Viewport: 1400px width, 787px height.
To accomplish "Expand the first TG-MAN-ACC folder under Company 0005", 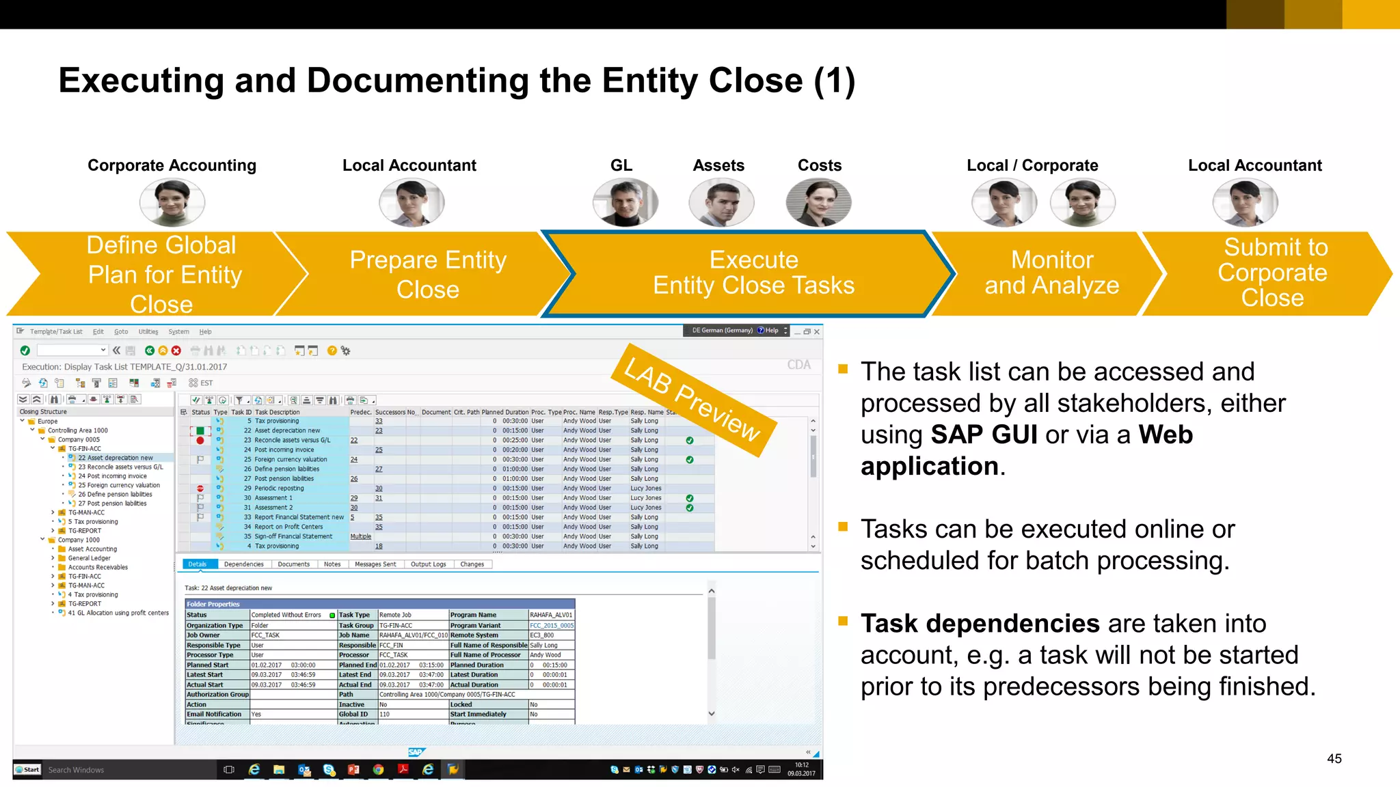I will [x=53, y=512].
